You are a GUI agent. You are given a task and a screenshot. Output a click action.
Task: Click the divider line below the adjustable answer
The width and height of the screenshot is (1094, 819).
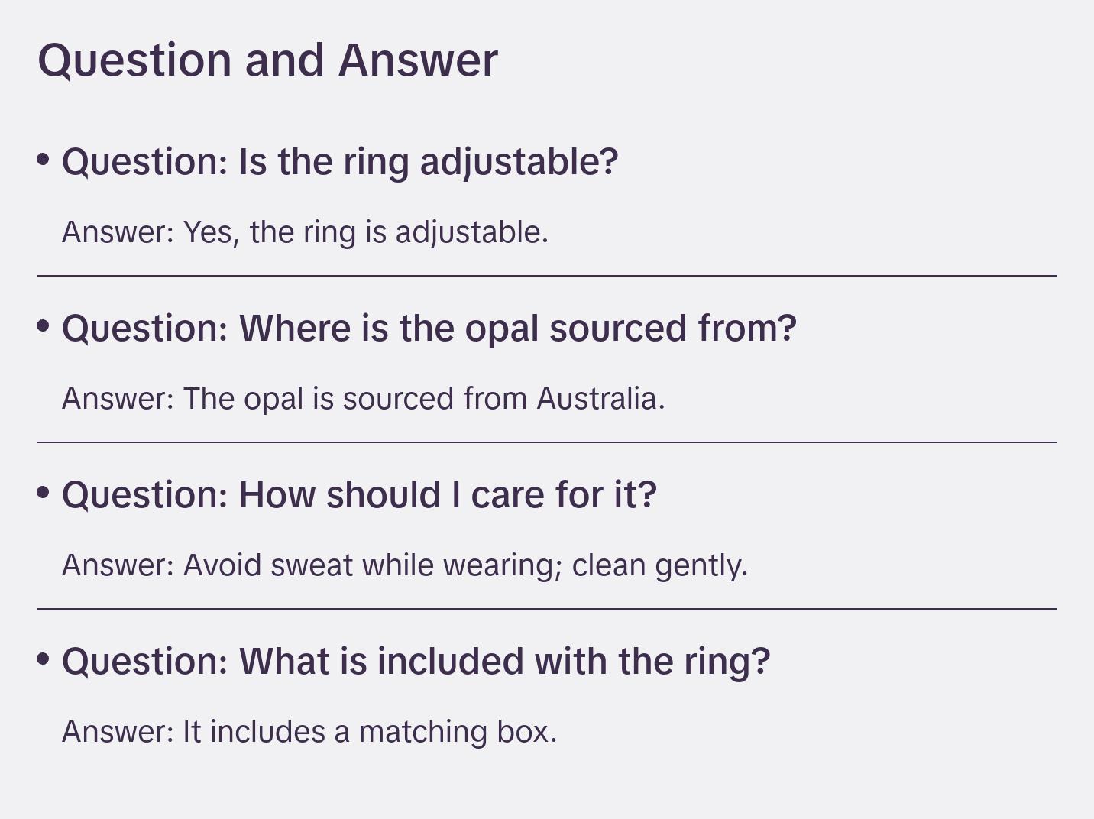[547, 276]
